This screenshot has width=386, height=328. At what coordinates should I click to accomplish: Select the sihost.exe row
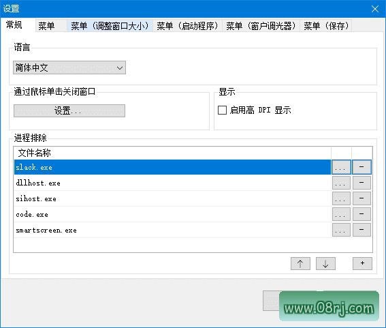click(x=172, y=198)
